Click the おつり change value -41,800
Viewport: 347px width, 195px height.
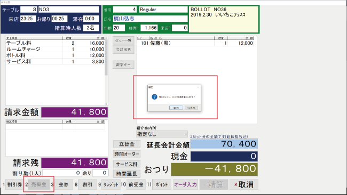[214, 169]
